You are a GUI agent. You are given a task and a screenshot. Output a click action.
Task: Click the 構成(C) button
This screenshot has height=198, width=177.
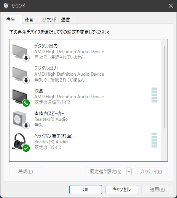click(x=26, y=172)
